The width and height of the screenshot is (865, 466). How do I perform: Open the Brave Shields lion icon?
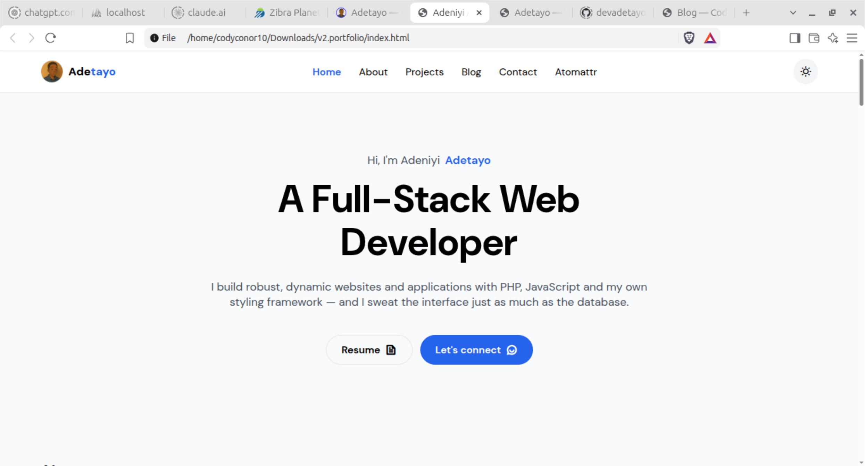point(689,38)
